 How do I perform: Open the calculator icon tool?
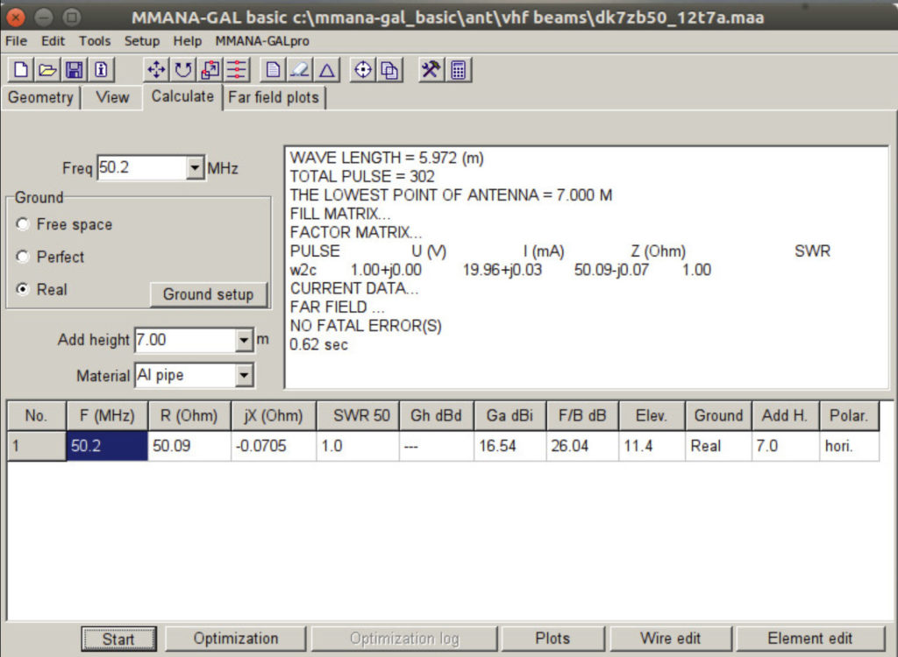tap(458, 69)
